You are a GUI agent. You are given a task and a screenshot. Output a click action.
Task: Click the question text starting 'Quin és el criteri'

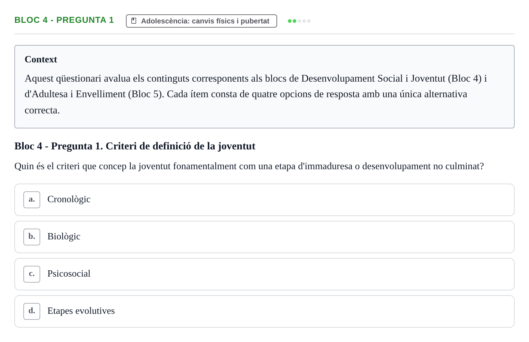tap(249, 166)
